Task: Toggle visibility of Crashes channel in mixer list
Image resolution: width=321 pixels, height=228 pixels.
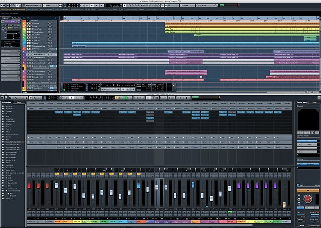Action: [x=3, y=124]
